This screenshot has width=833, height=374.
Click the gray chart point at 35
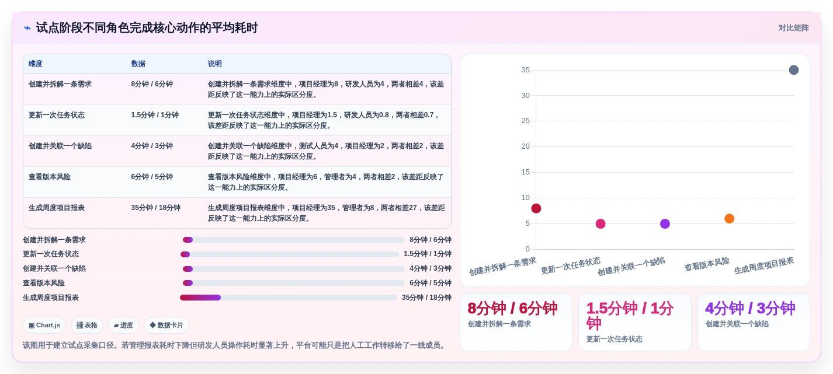pyautogui.click(x=794, y=70)
